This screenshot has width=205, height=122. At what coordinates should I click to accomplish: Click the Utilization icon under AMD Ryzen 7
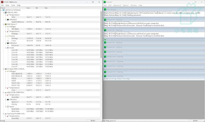click(x=8, y=43)
